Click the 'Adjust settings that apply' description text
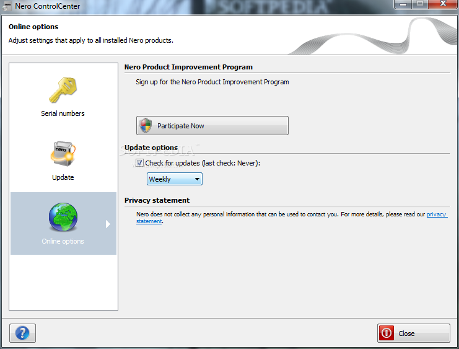 click(90, 40)
